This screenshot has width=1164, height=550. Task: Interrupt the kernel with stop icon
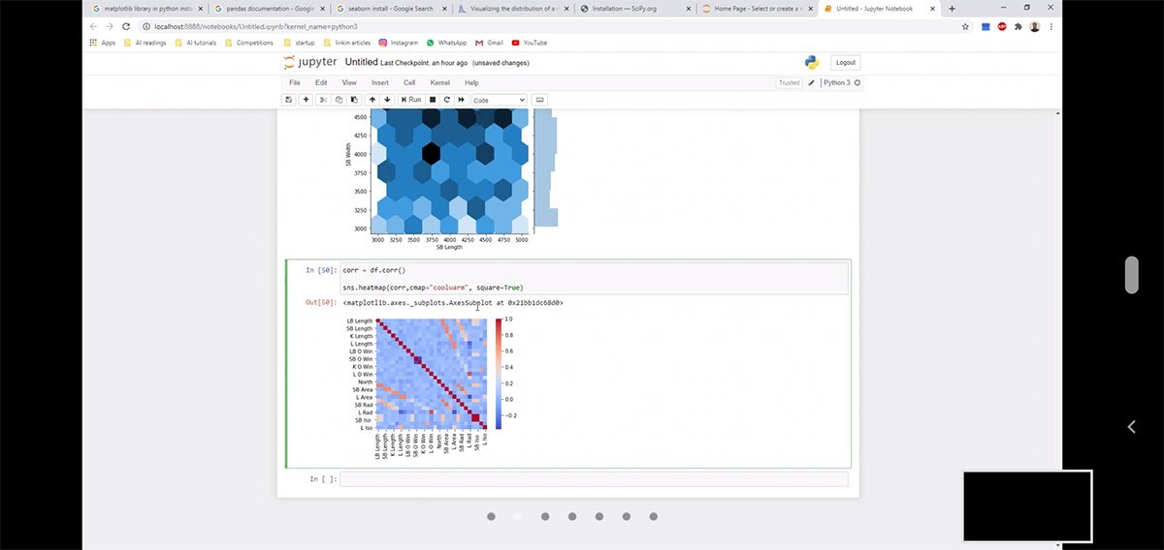(x=433, y=100)
